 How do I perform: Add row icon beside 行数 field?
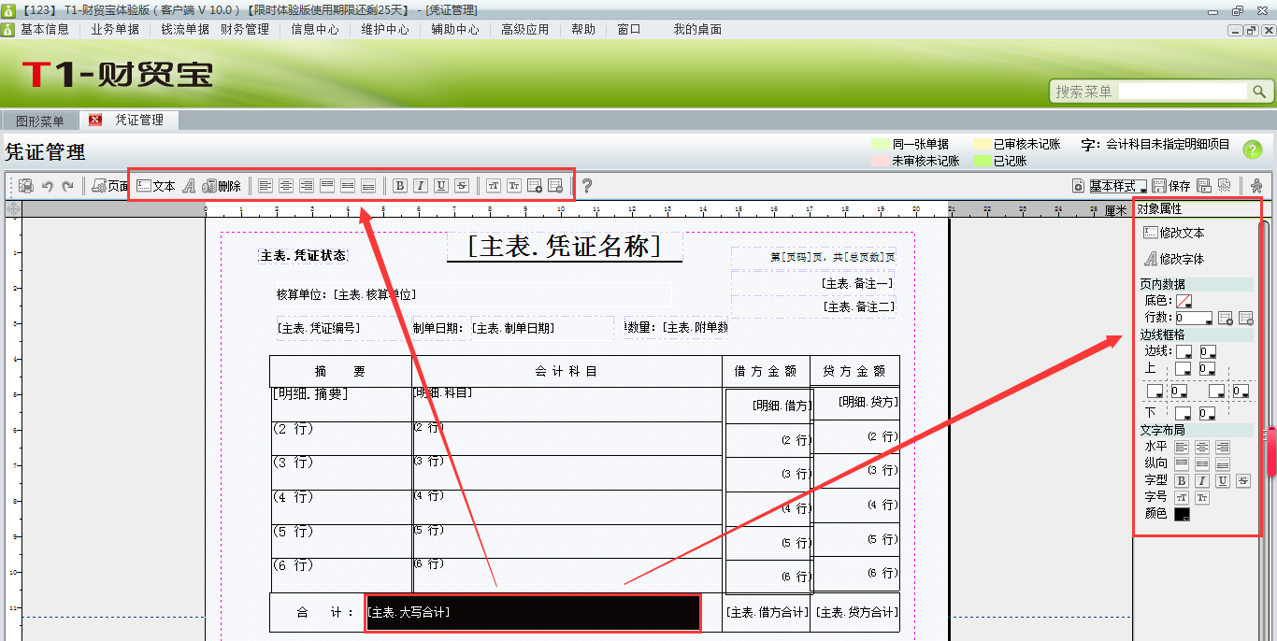[1225, 318]
